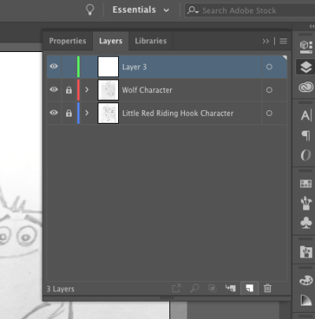Click the Create New Sublayer icon

pos(230,288)
